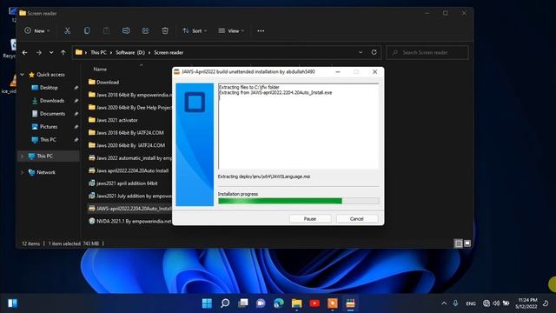This screenshot has width=556, height=313.
Task: Open recent locations chevron next to forward arrow
Action: click(51, 52)
